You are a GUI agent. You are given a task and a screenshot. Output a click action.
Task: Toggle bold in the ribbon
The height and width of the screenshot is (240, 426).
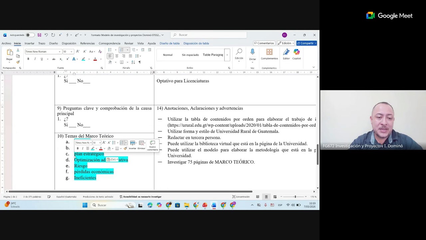pyautogui.click(x=28, y=59)
